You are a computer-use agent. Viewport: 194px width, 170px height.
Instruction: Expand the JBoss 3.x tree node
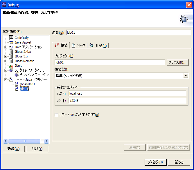click(x=6, y=57)
